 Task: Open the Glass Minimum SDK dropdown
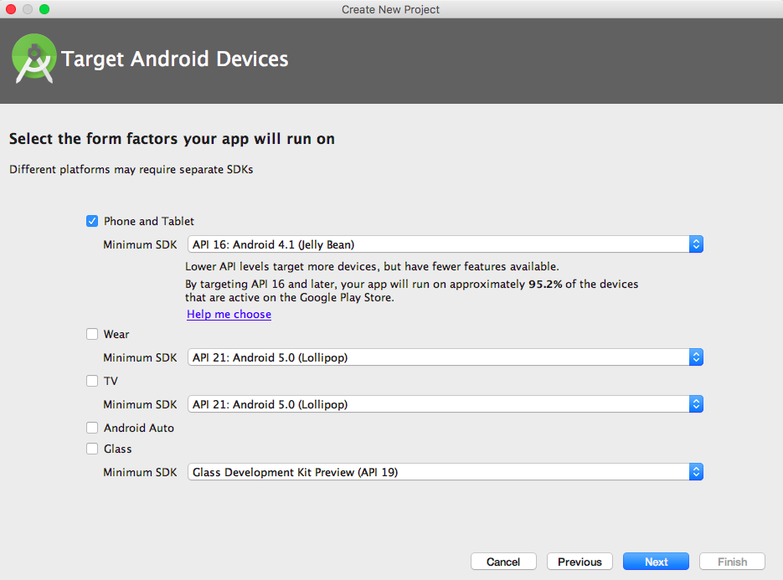tap(446, 472)
